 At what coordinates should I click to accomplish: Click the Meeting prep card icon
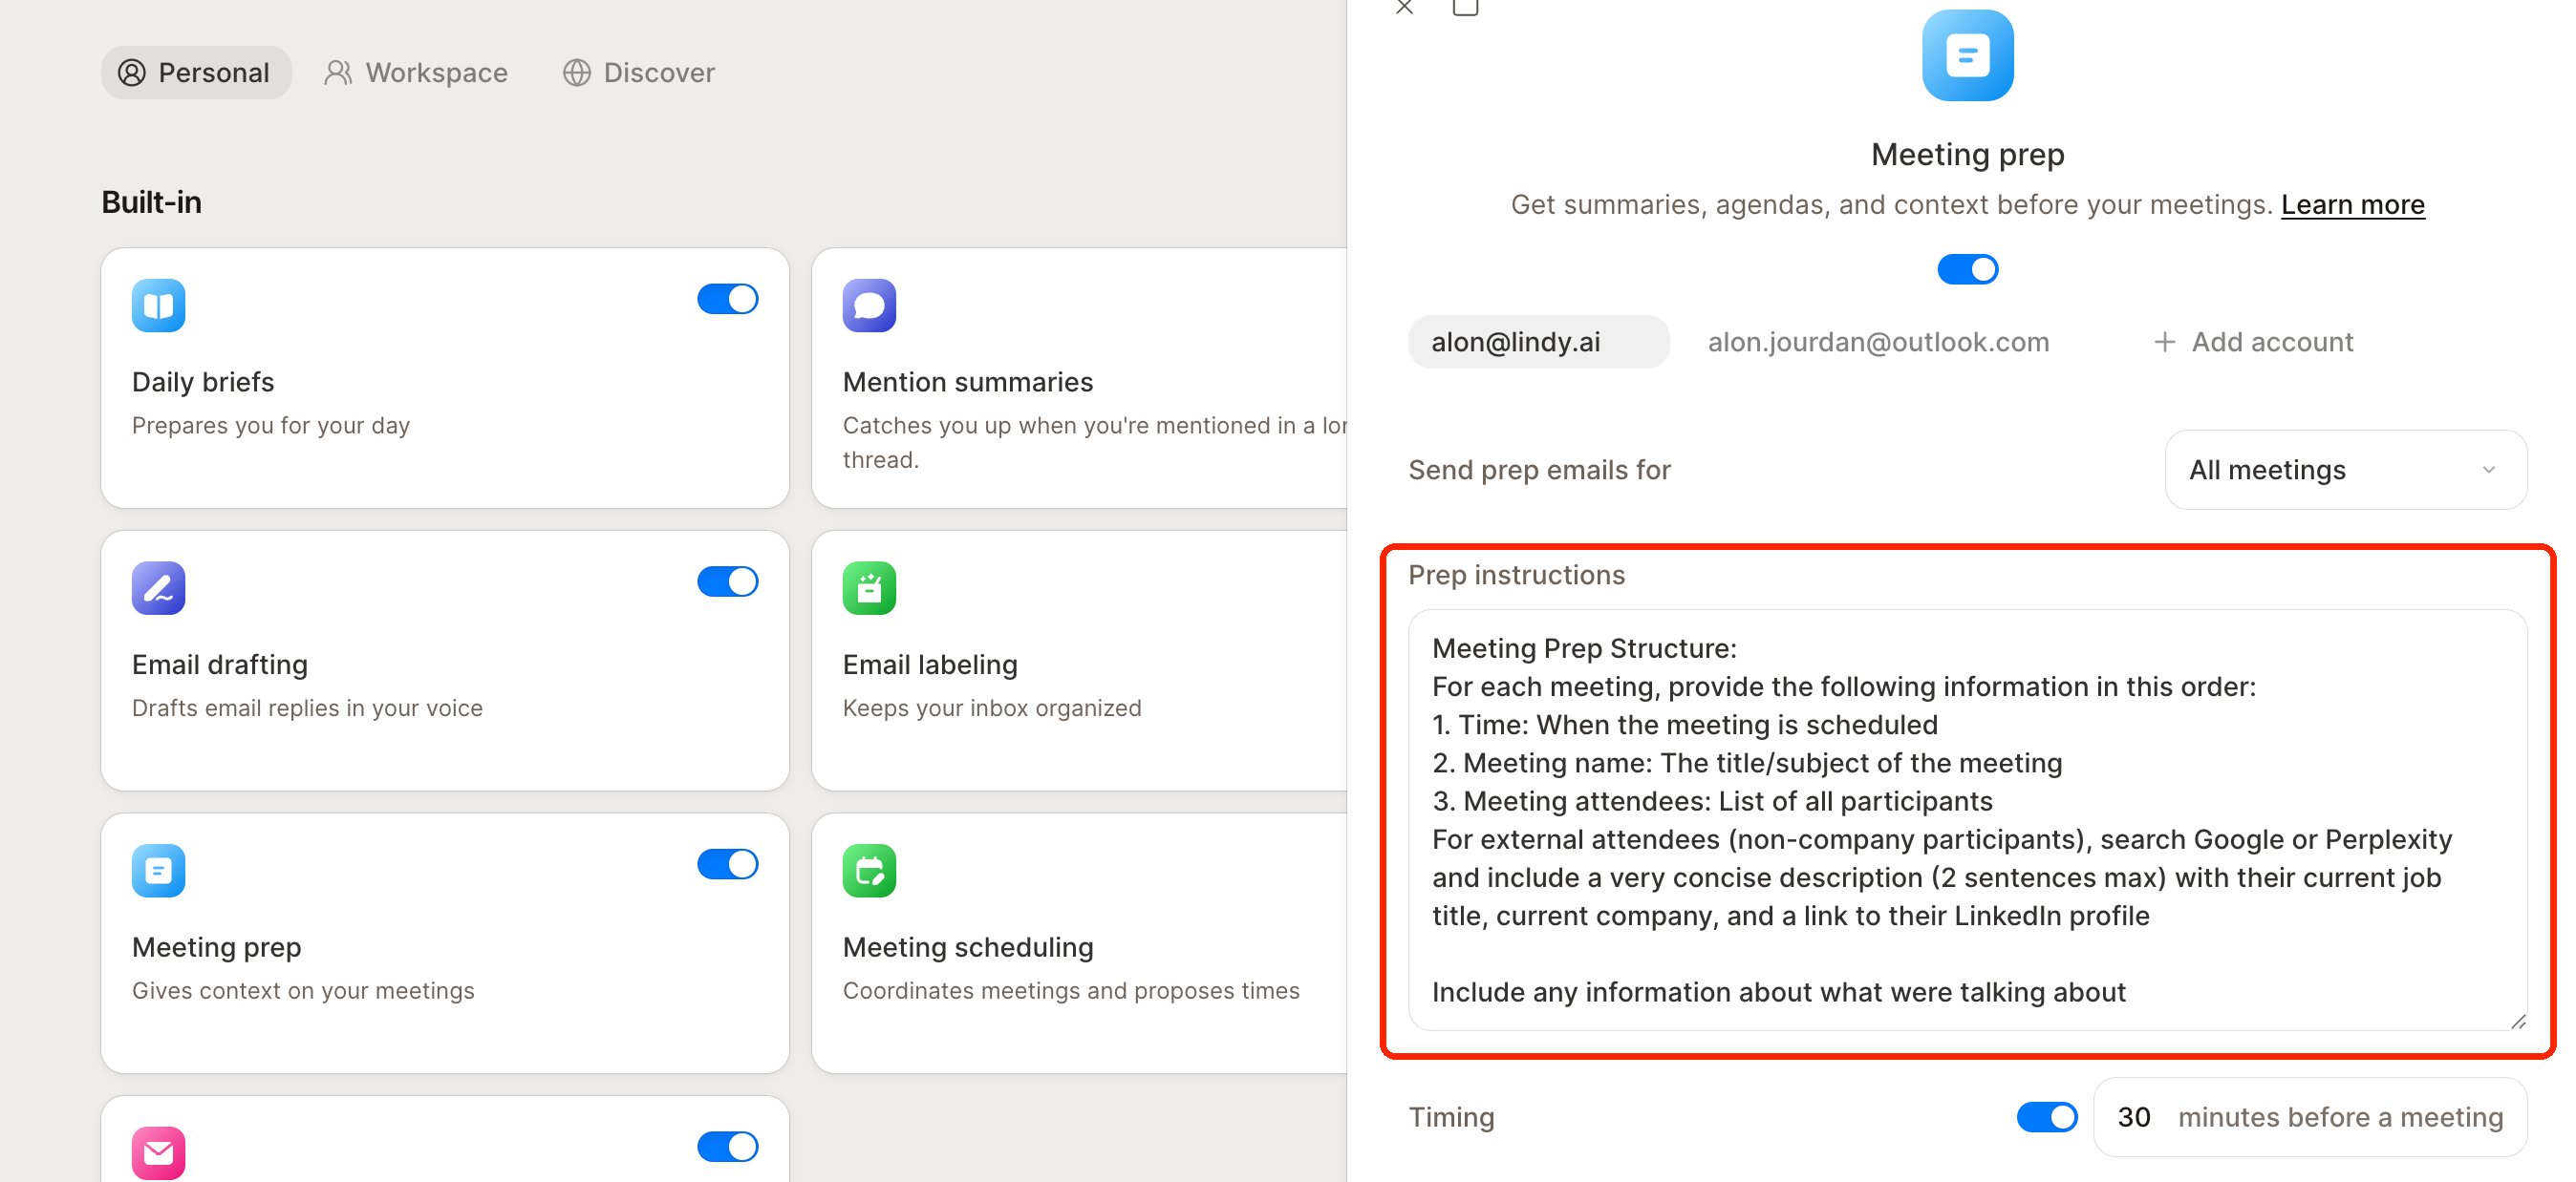click(x=158, y=870)
